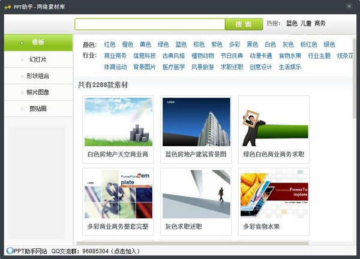
Task: Select industry filter 食物水果
Action: pos(290,56)
